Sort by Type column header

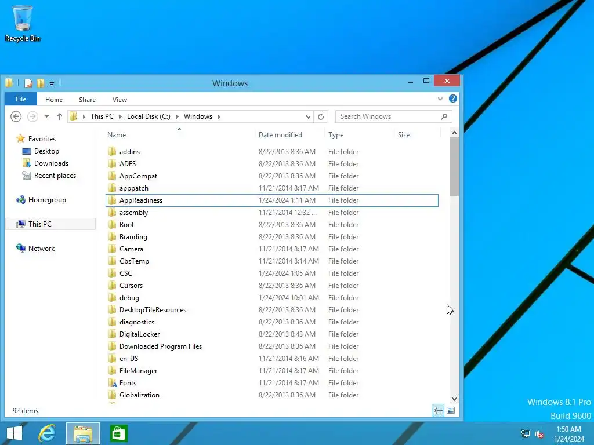[x=360, y=134]
